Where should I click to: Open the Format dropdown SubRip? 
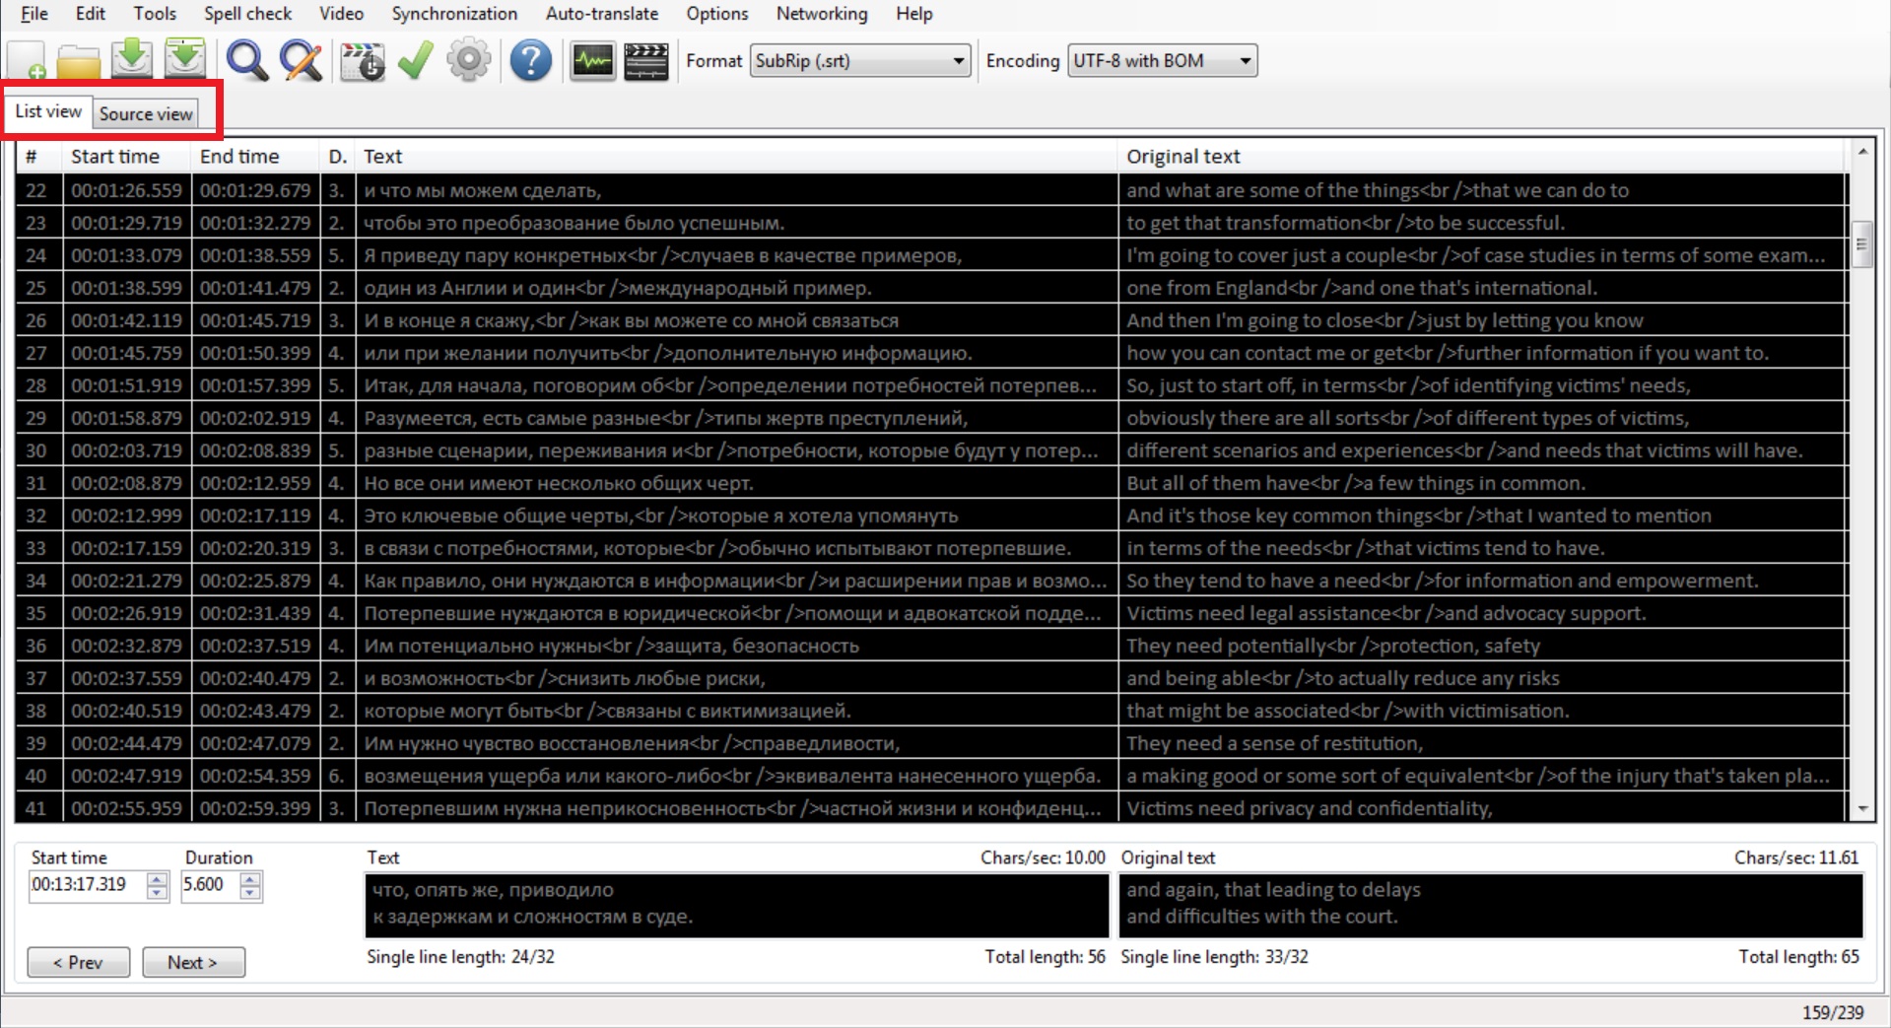pos(860,61)
